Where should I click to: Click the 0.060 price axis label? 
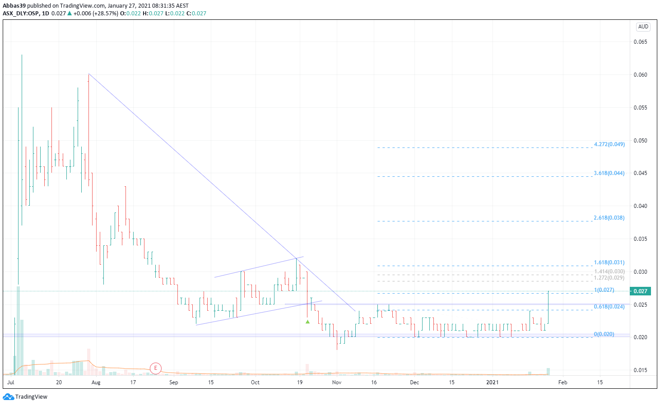640,75
